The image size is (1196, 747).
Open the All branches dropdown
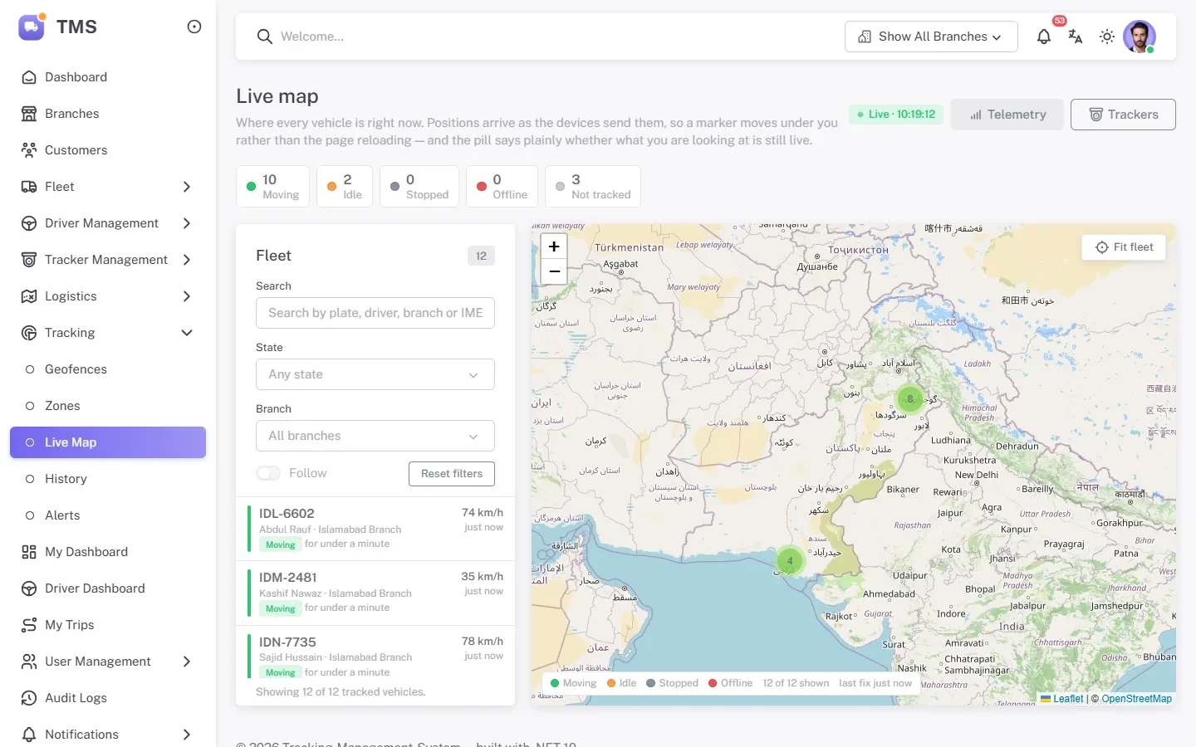375,436
